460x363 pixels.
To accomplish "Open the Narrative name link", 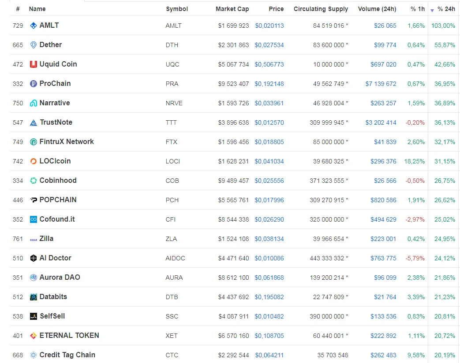I will pyautogui.click(x=55, y=103).
